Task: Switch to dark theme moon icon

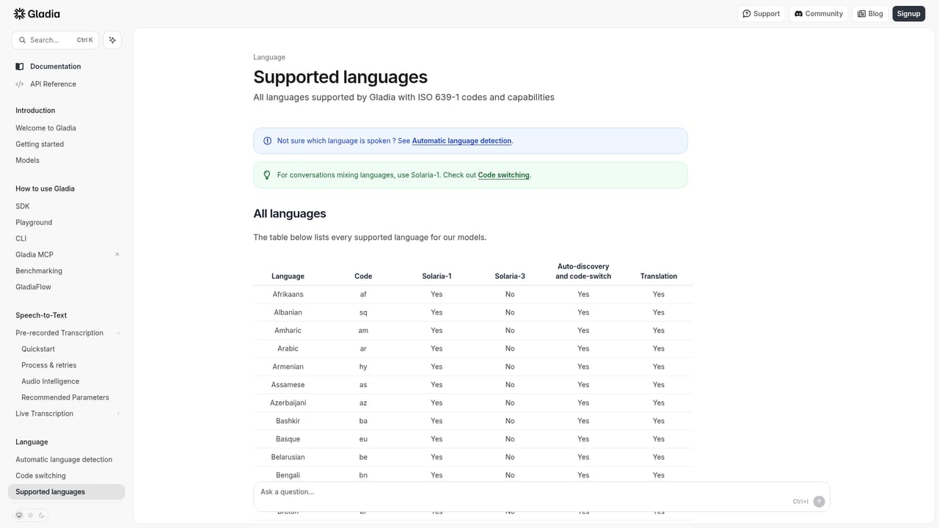Action: (42, 516)
